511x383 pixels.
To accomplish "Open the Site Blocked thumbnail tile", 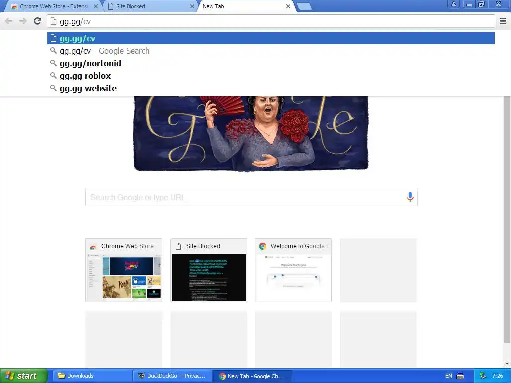I will tap(209, 270).
